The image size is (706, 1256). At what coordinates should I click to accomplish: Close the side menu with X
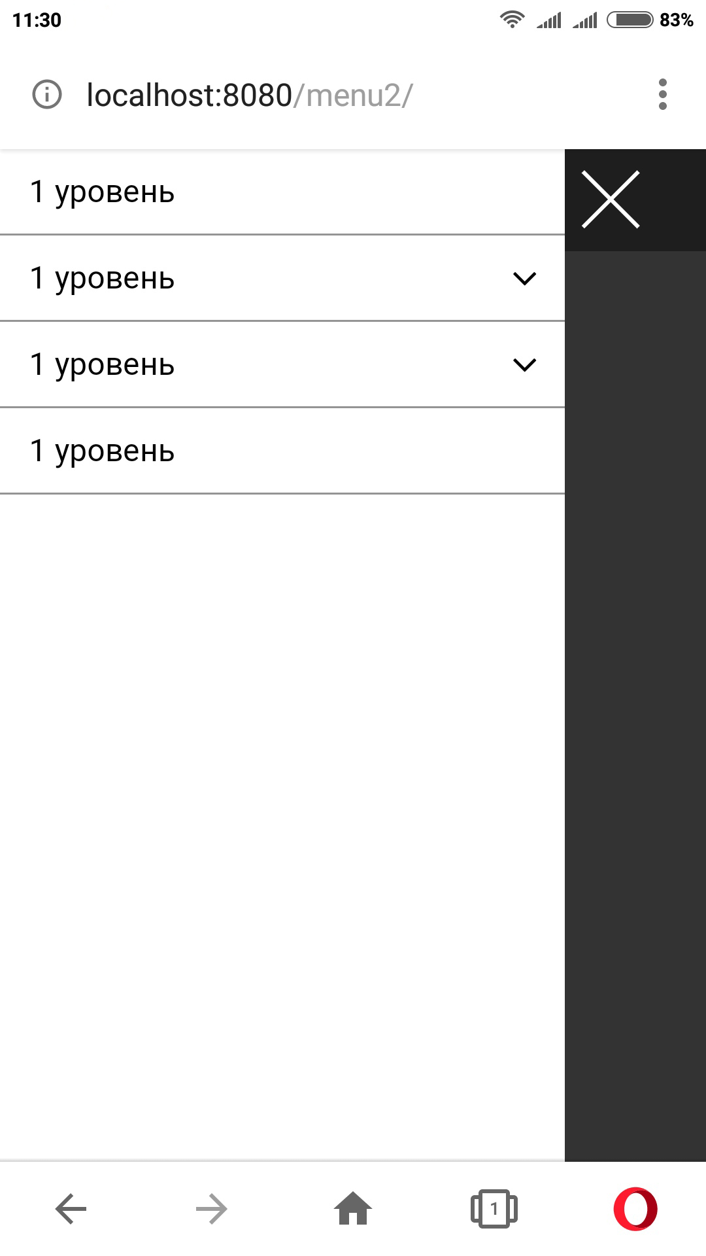pos(611,200)
